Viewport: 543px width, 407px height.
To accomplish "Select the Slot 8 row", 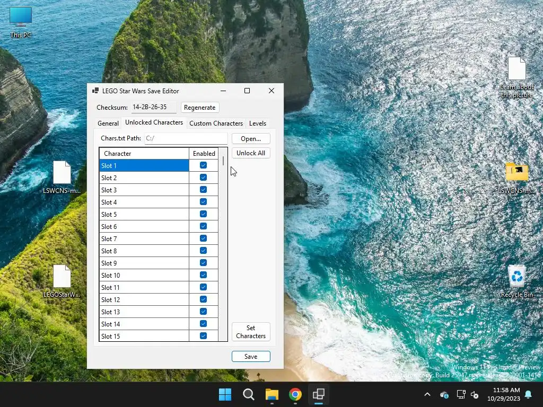I will tap(144, 251).
